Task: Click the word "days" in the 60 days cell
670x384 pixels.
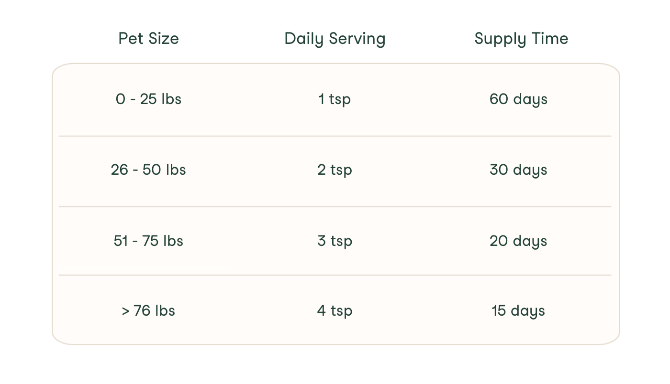Action: 530,100
